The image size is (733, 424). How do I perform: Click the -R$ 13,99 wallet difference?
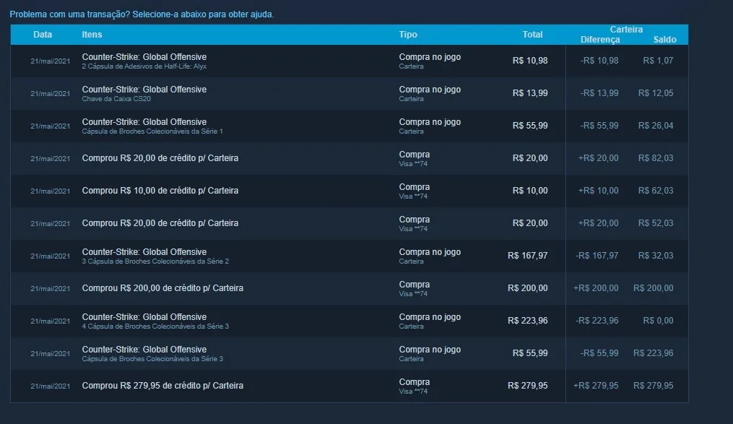click(x=599, y=93)
